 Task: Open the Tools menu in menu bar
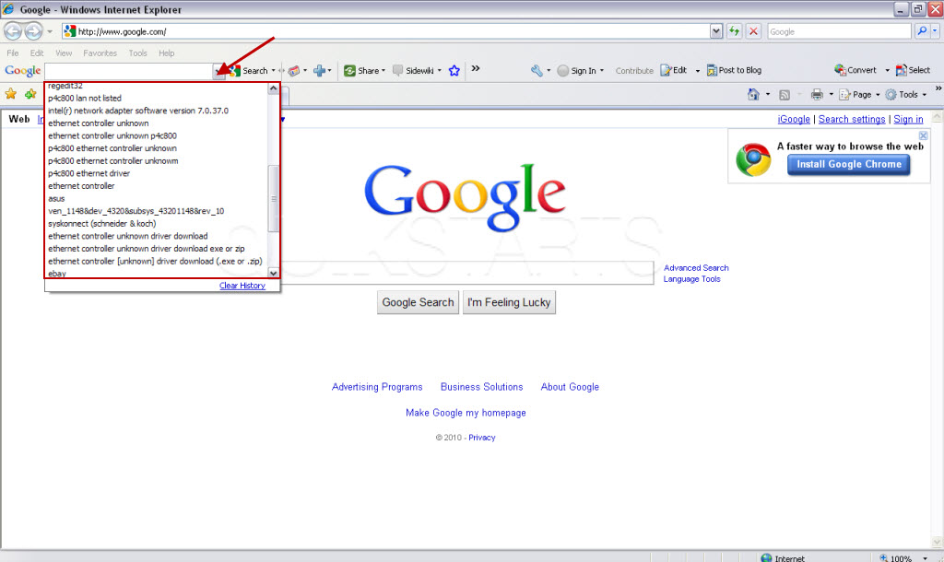[x=138, y=53]
